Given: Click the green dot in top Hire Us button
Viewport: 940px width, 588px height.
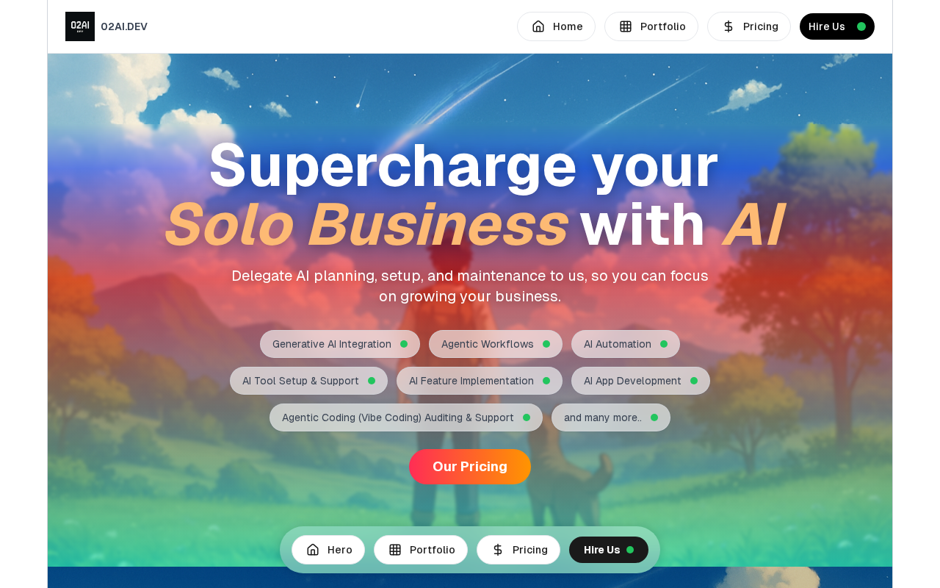Looking at the screenshot, I should click(x=861, y=26).
